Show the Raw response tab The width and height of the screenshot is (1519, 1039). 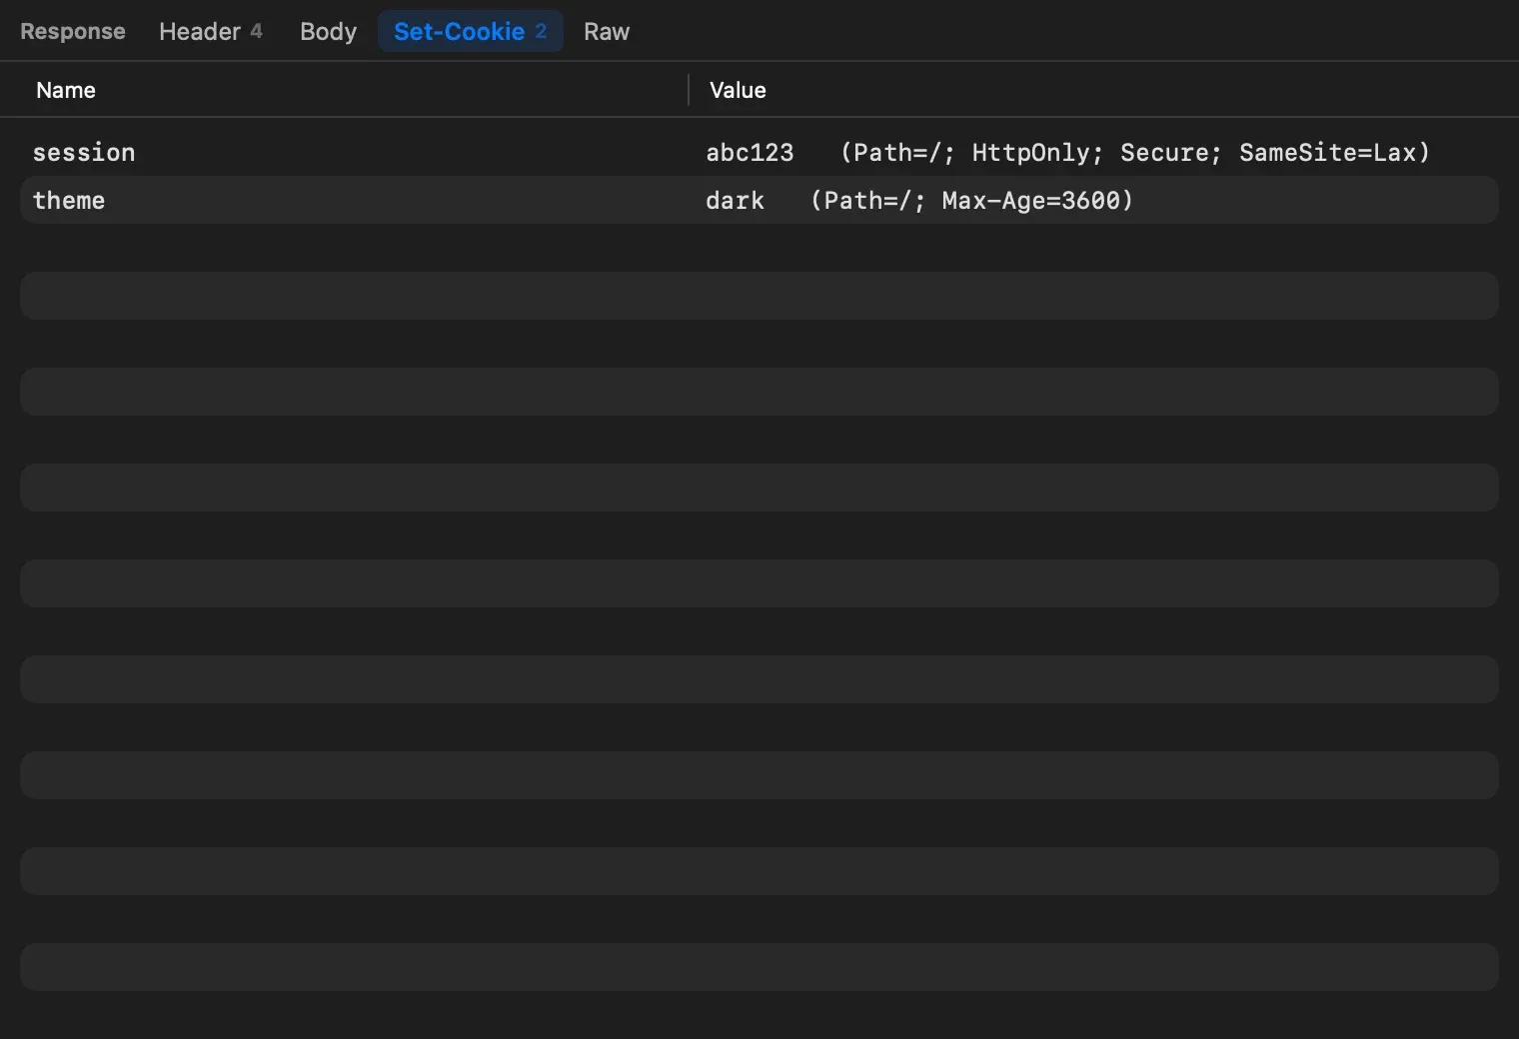click(x=607, y=32)
